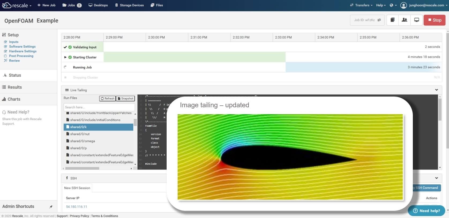Focus the run files search field

(x=99, y=107)
